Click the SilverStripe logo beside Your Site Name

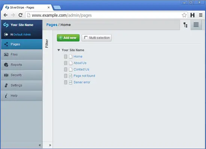tap(6, 25)
